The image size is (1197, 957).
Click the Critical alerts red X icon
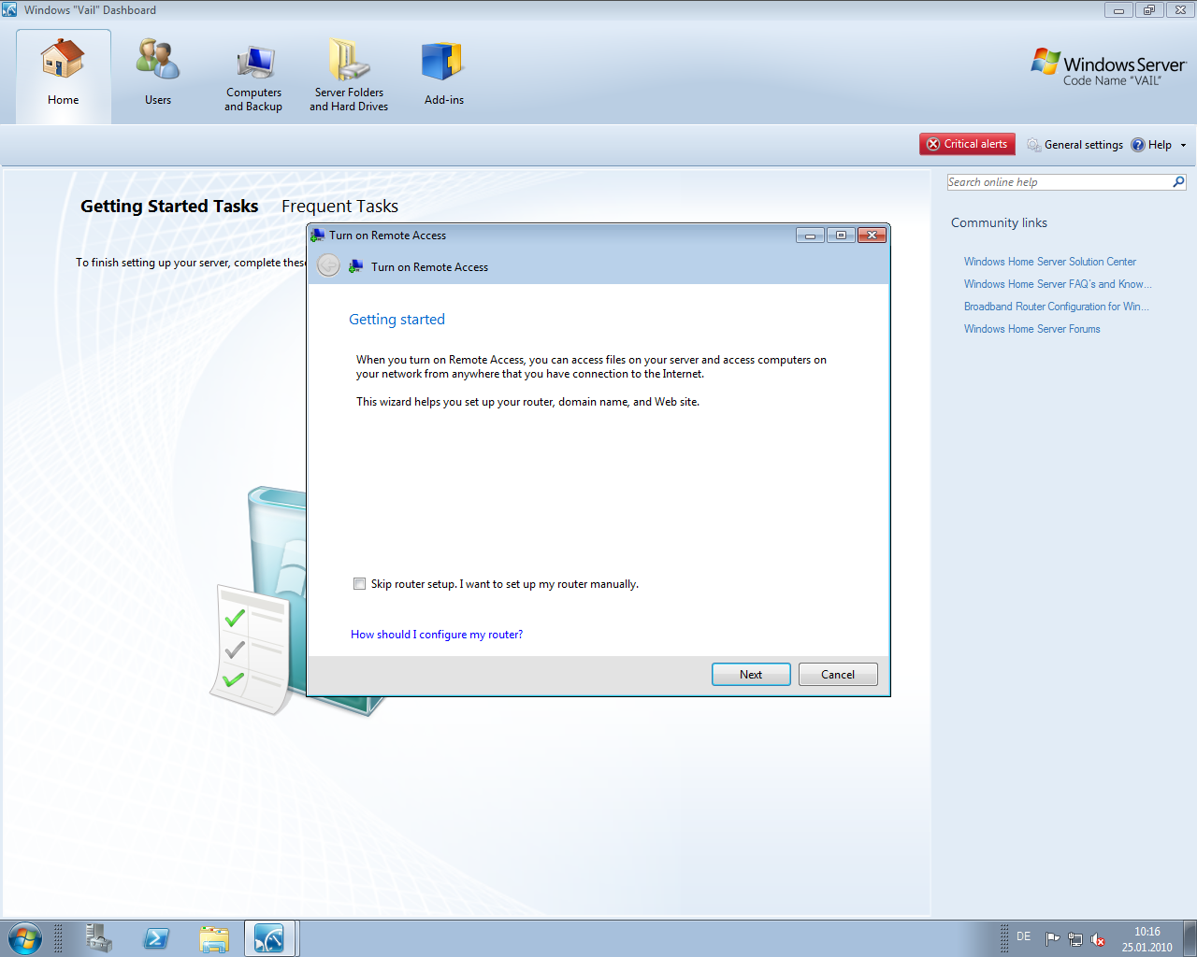pyautogui.click(x=933, y=144)
